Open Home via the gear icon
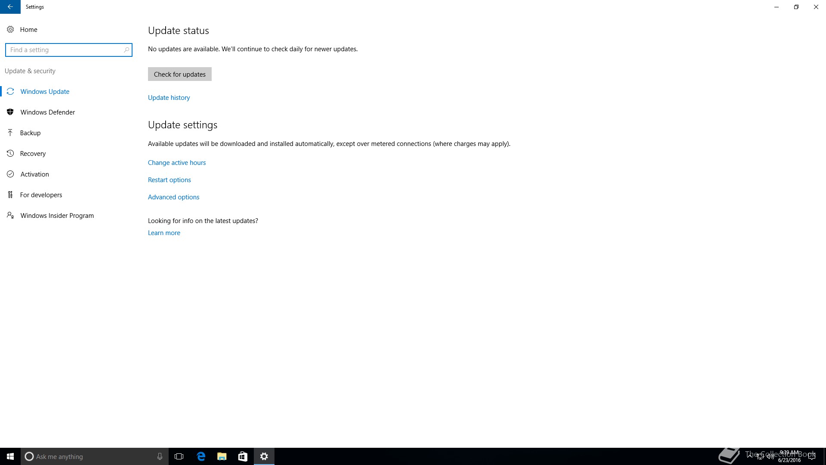Screen dimensions: 826x465 pyautogui.click(x=10, y=29)
